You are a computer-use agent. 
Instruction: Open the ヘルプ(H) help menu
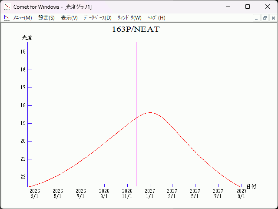(x=156, y=18)
